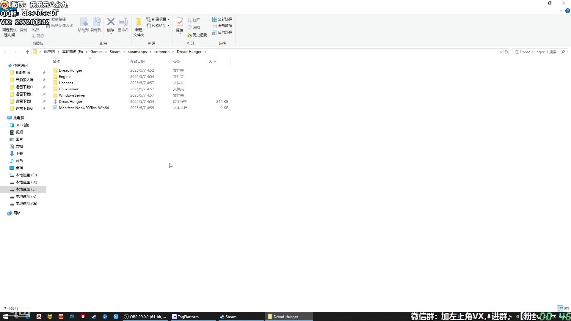Click steamapps in the address path
This screenshot has width=571, height=321.
[x=137, y=52]
